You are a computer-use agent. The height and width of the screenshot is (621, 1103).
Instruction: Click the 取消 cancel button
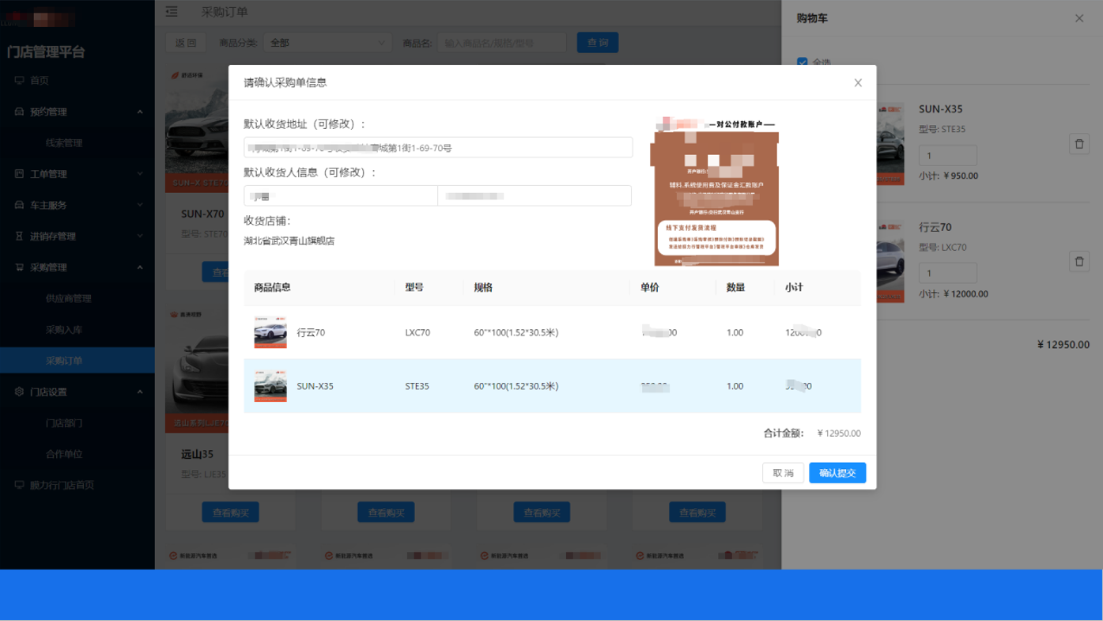pos(783,473)
